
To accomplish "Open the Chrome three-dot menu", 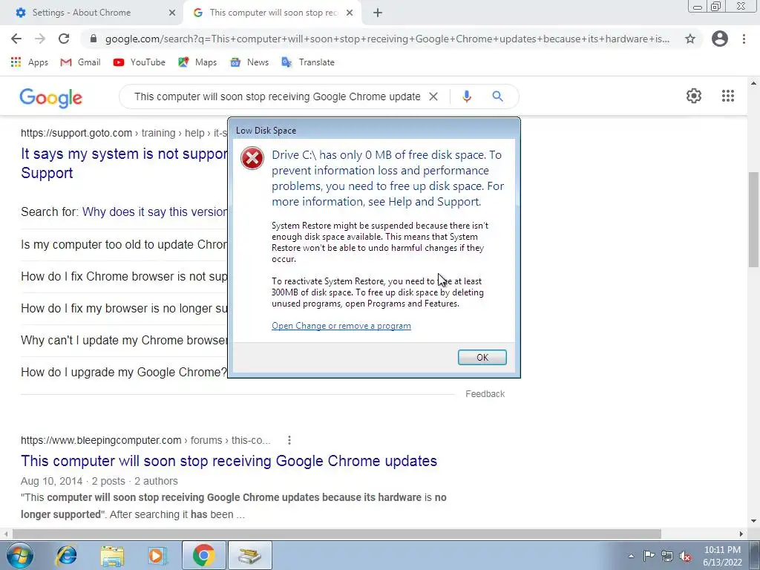I will (744, 39).
